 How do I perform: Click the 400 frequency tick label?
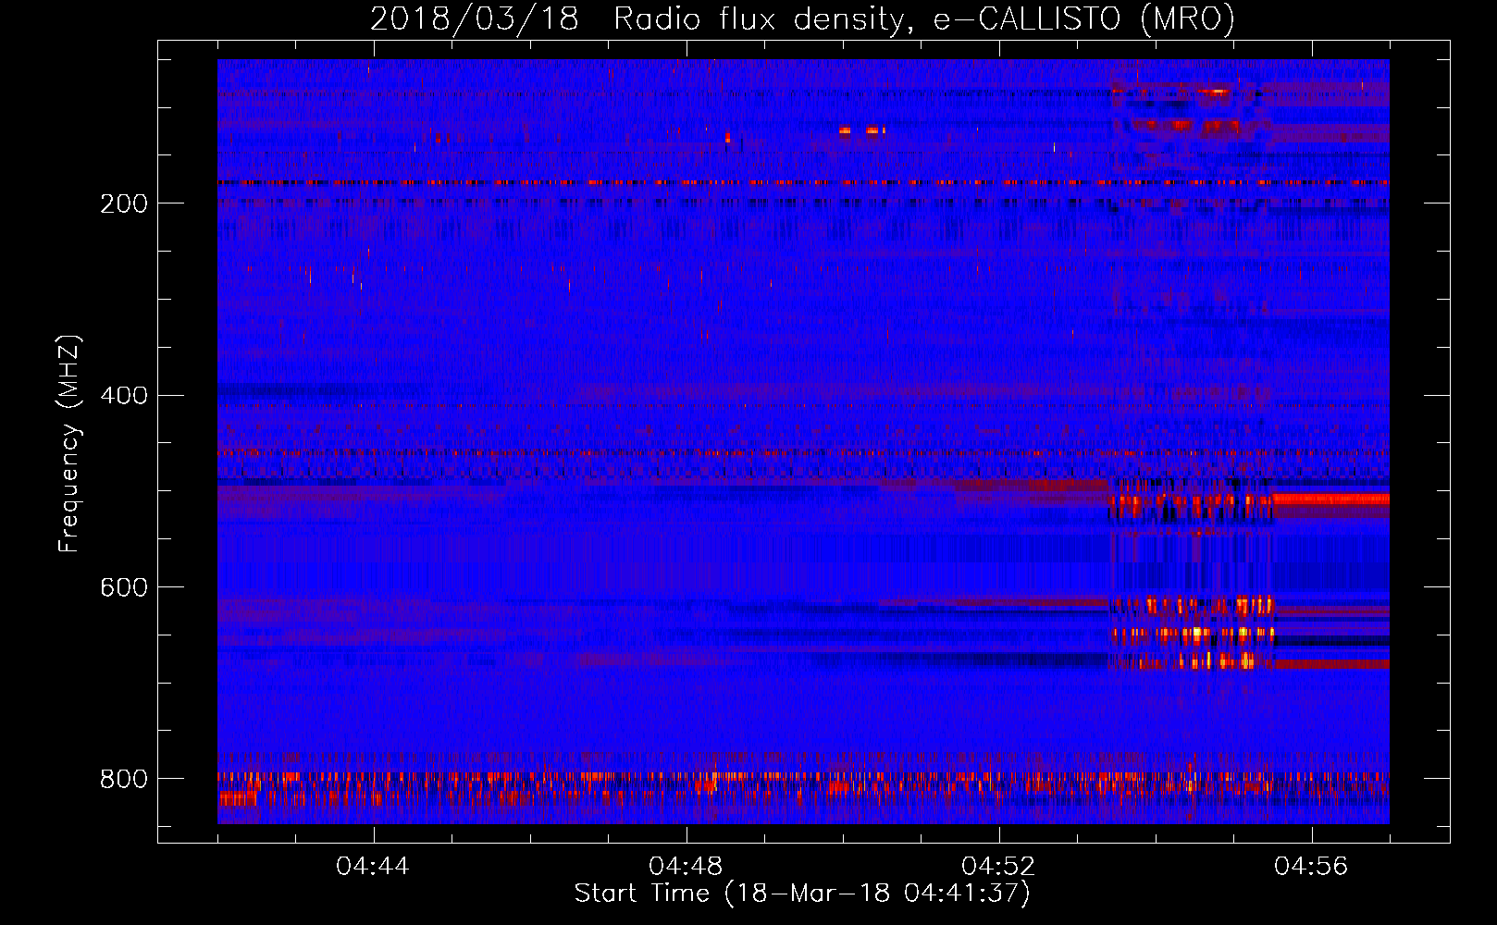pyautogui.click(x=124, y=396)
